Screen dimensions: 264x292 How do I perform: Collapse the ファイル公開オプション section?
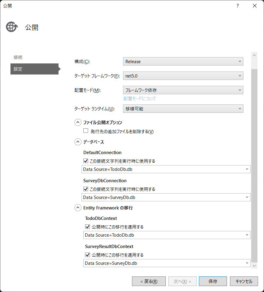(78, 122)
